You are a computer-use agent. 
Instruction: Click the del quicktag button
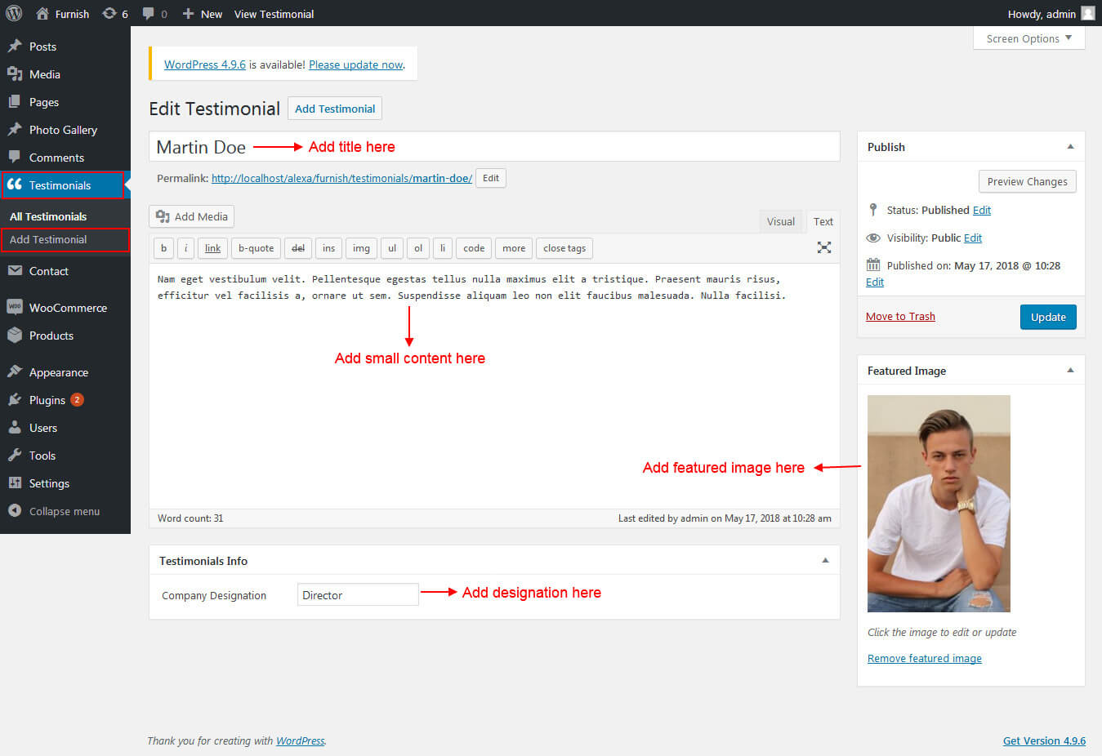(298, 248)
